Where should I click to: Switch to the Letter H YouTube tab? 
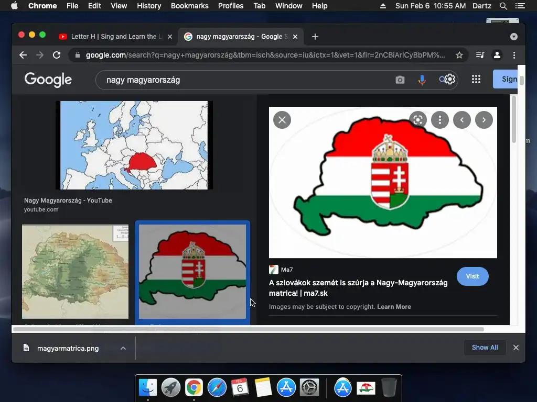116,37
